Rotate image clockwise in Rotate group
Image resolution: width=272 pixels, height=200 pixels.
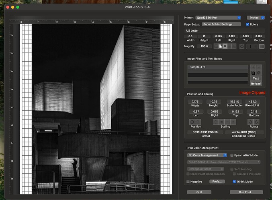256,122
